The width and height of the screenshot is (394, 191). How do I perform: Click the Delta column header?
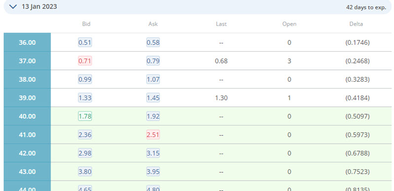356,24
